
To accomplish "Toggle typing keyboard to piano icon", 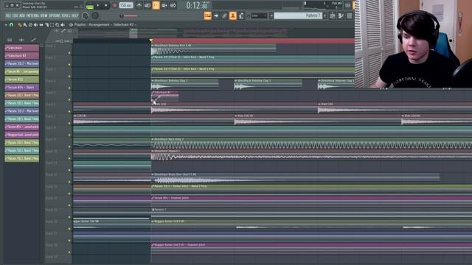I will point(207,15).
